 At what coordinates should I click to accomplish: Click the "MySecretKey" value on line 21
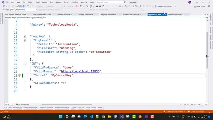(62, 75)
